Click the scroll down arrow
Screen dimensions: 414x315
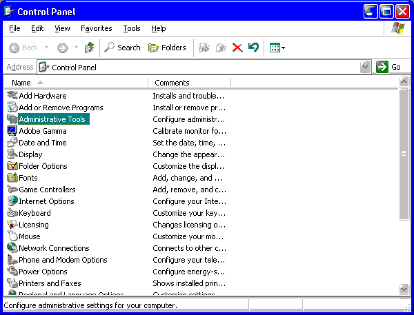[x=404, y=289]
